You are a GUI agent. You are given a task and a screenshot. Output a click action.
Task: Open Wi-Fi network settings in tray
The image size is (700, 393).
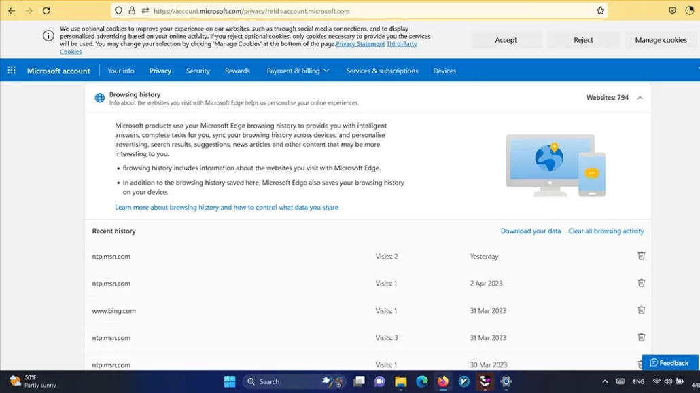[x=657, y=382]
